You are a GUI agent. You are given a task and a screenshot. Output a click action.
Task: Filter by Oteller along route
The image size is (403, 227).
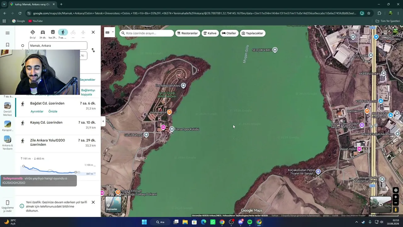[229, 33]
